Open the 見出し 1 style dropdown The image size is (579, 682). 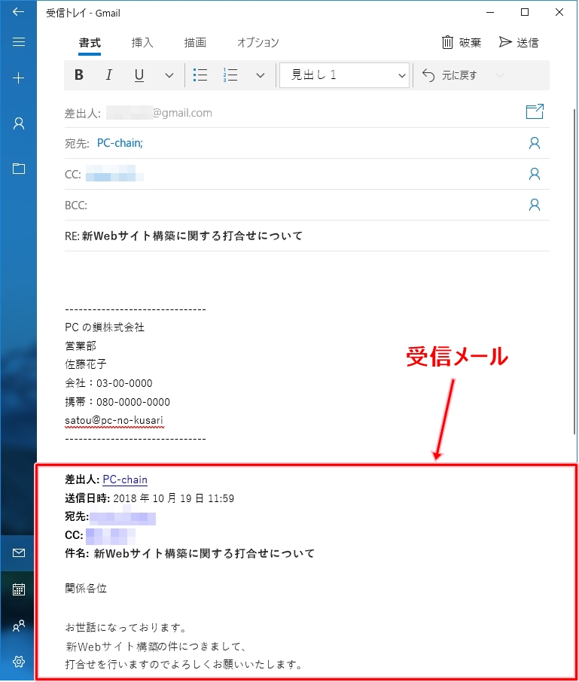click(x=344, y=75)
